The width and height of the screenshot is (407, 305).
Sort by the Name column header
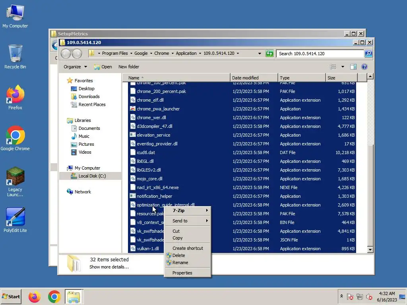pyautogui.click(x=176, y=78)
